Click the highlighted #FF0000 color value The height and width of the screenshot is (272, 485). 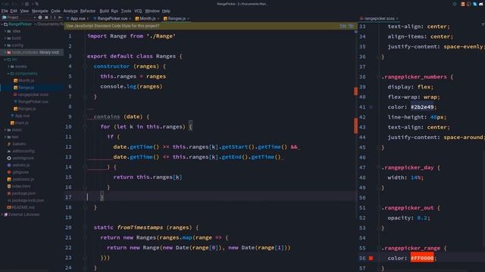422,258
